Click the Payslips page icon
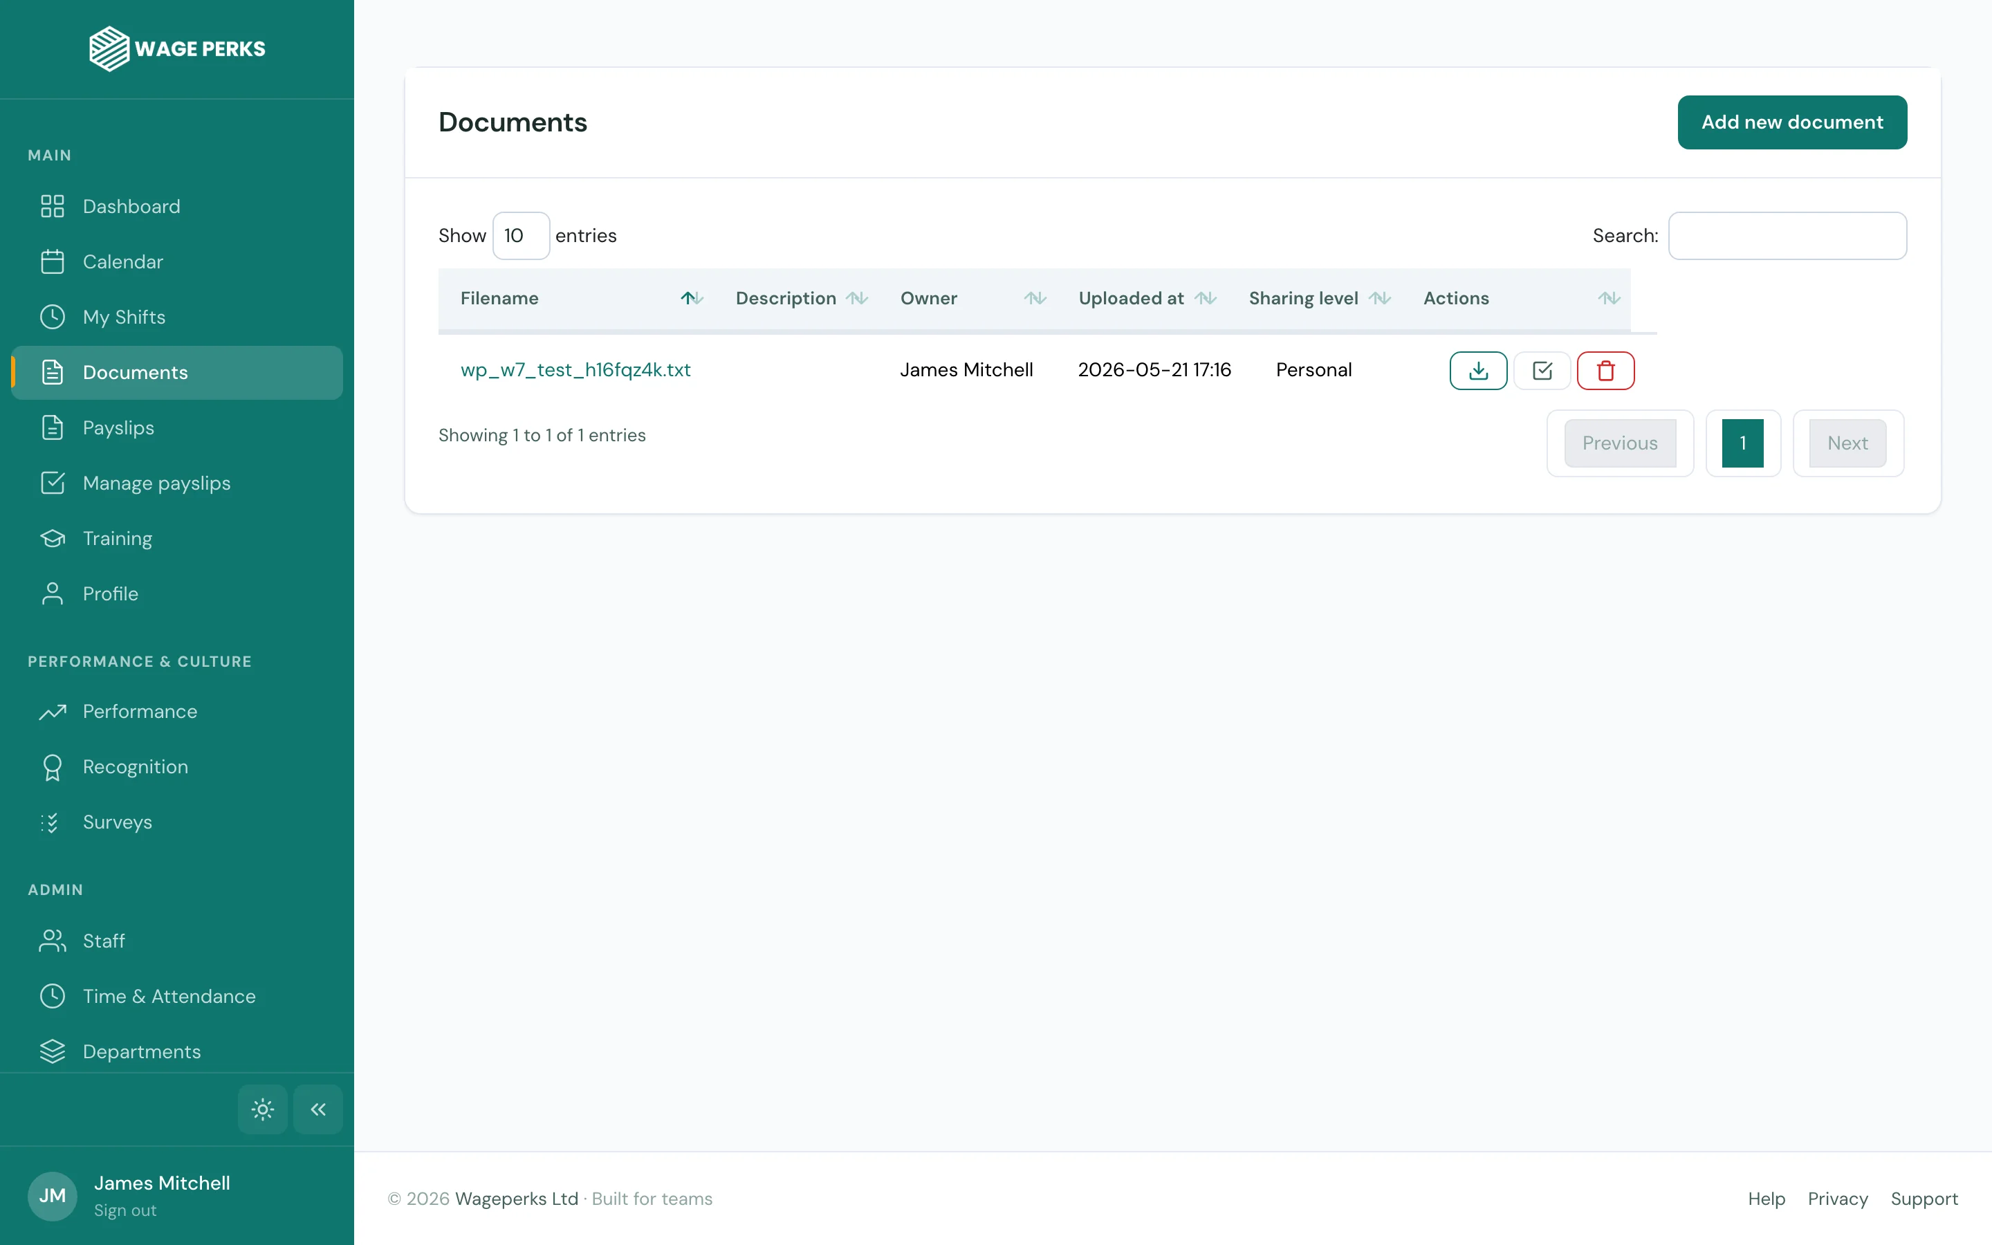 pyautogui.click(x=53, y=427)
